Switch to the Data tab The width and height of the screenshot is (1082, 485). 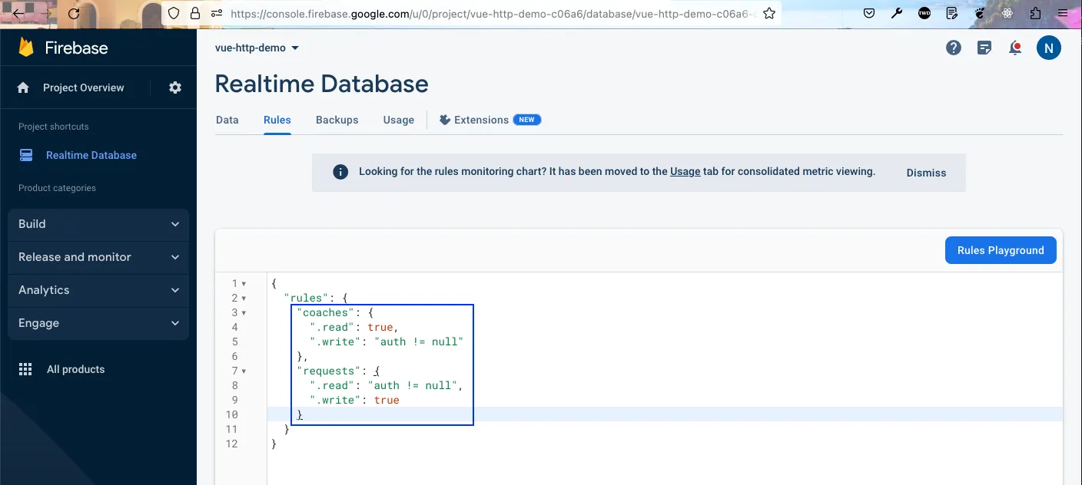click(x=227, y=120)
